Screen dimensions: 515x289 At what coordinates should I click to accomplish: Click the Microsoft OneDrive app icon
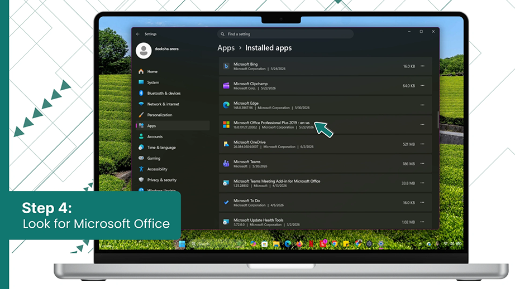point(226,144)
